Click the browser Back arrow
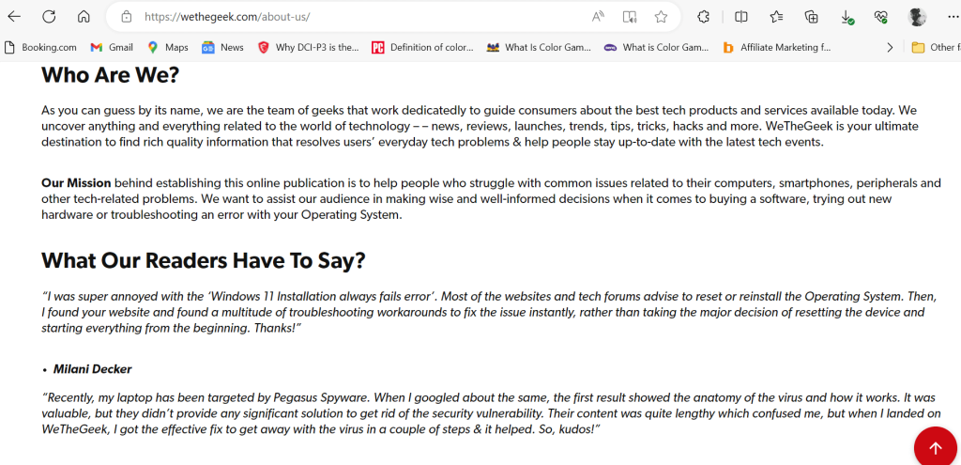 pyautogui.click(x=13, y=17)
